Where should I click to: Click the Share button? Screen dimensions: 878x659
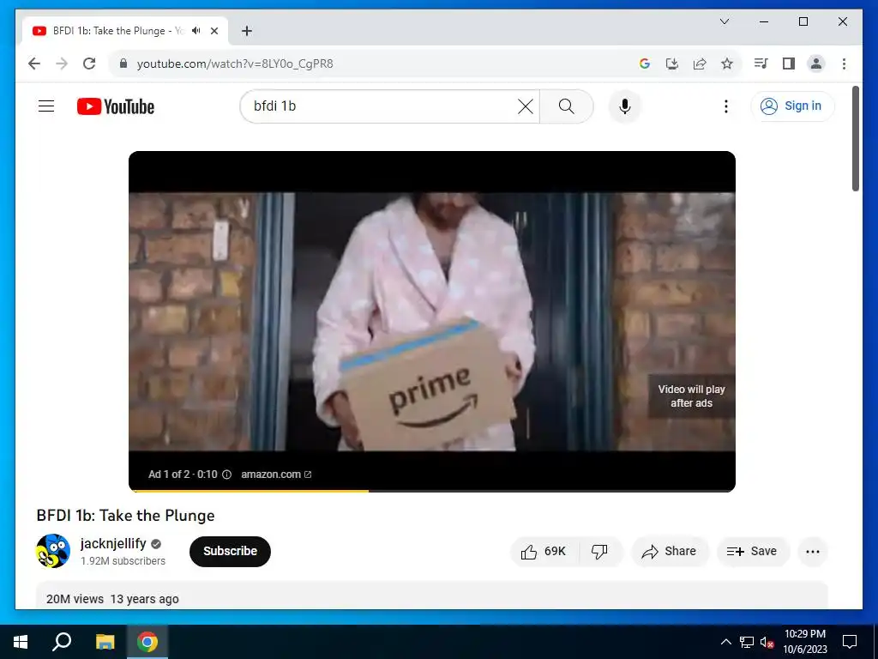pos(670,552)
